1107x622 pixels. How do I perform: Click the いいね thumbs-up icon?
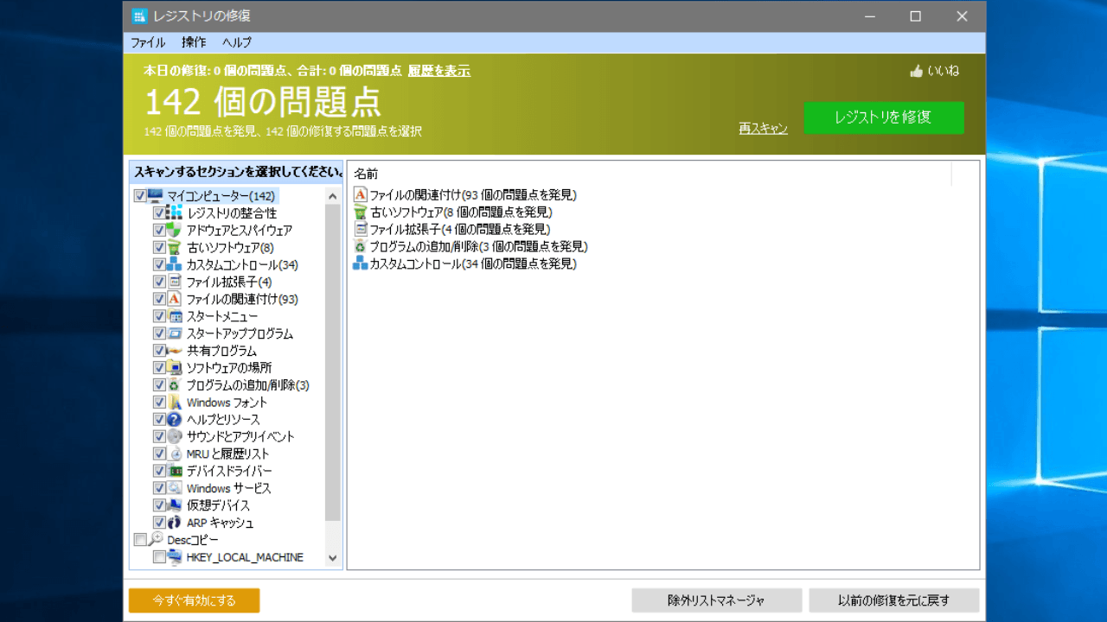[x=917, y=71]
